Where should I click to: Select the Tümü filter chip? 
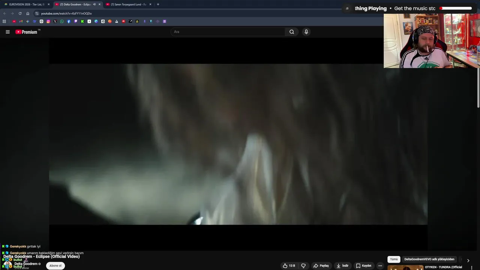click(x=394, y=259)
